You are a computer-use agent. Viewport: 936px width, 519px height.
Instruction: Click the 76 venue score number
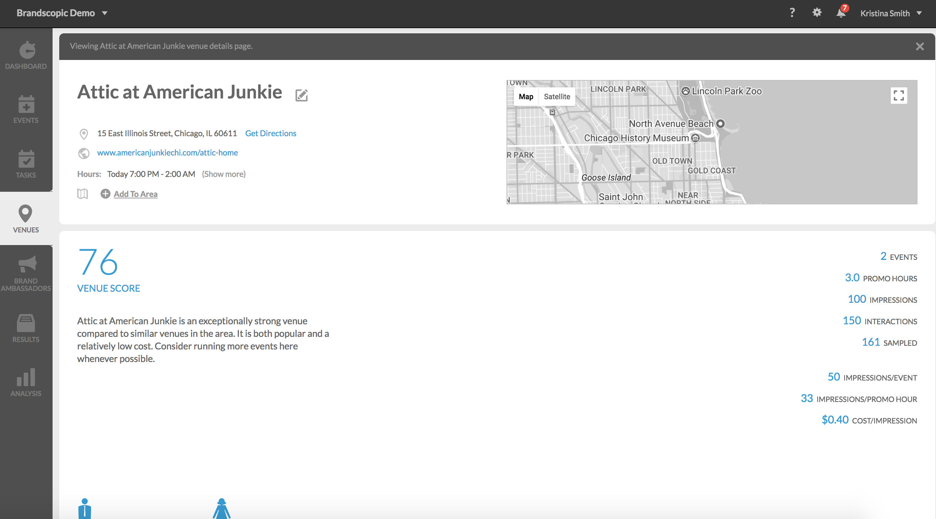click(x=98, y=262)
